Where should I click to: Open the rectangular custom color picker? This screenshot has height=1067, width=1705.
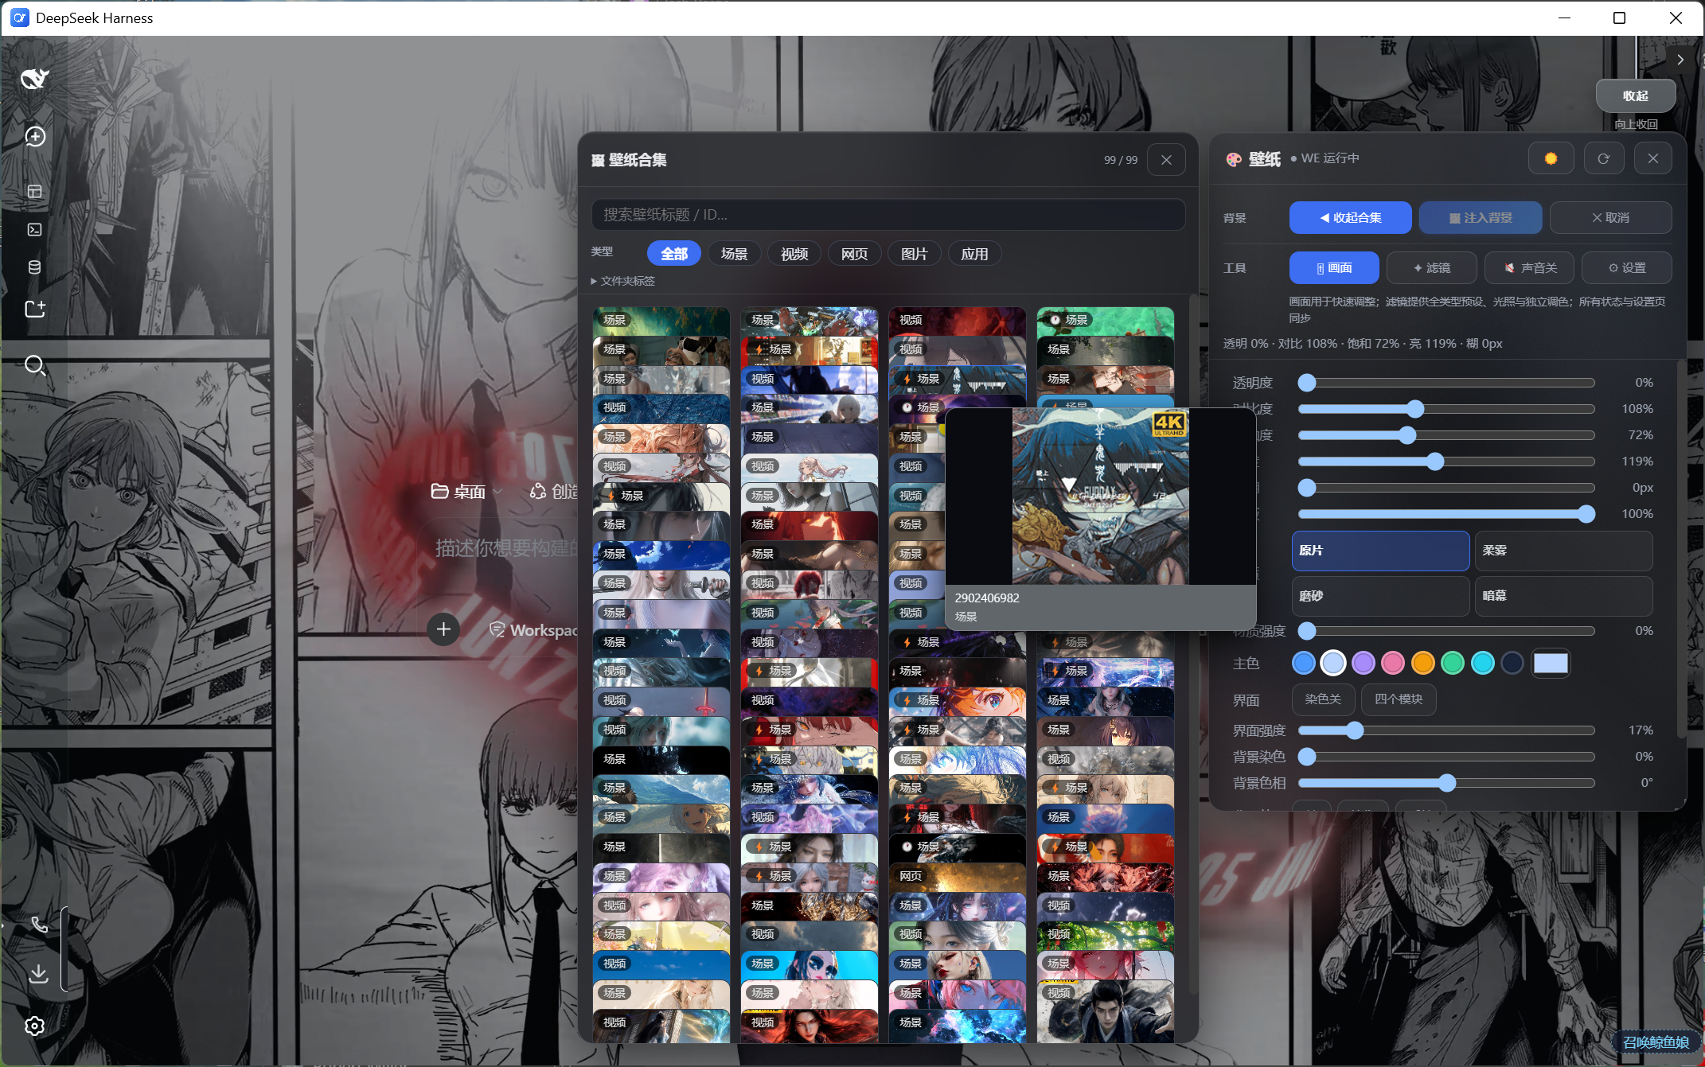click(x=1551, y=663)
